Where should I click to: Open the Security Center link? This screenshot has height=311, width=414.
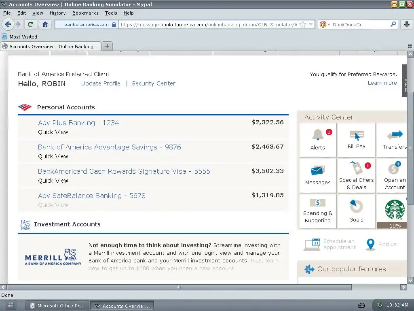tap(153, 83)
